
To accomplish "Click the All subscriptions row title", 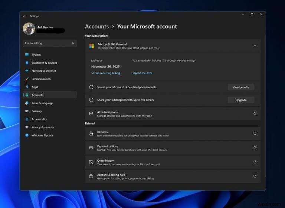I will click(107, 112).
